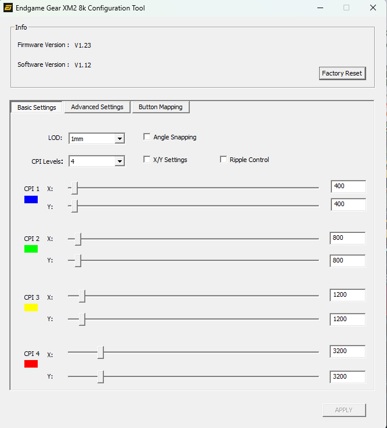Enable the Angle Snapping checkbox
387x428 pixels.
[x=147, y=136]
